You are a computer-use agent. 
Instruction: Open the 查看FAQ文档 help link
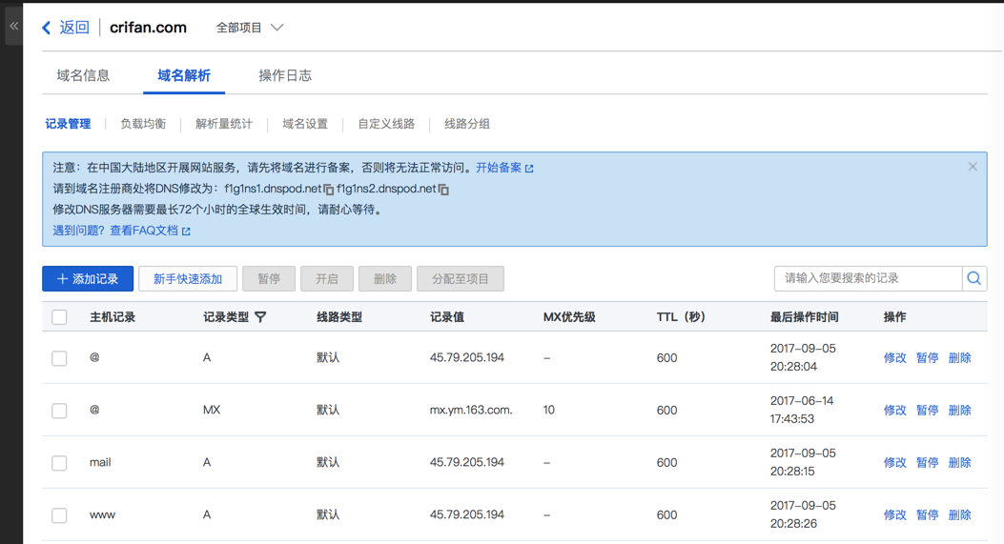pyautogui.click(x=150, y=231)
